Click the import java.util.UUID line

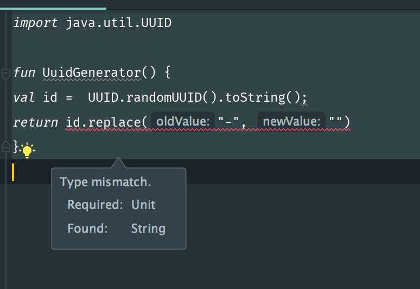tap(92, 23)
